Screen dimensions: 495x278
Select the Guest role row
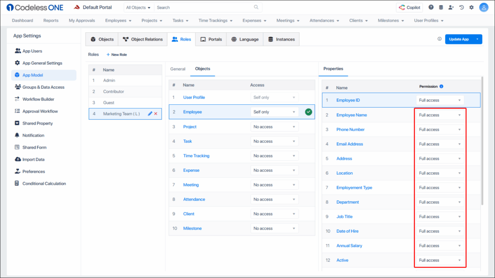(x=125, y=102)
